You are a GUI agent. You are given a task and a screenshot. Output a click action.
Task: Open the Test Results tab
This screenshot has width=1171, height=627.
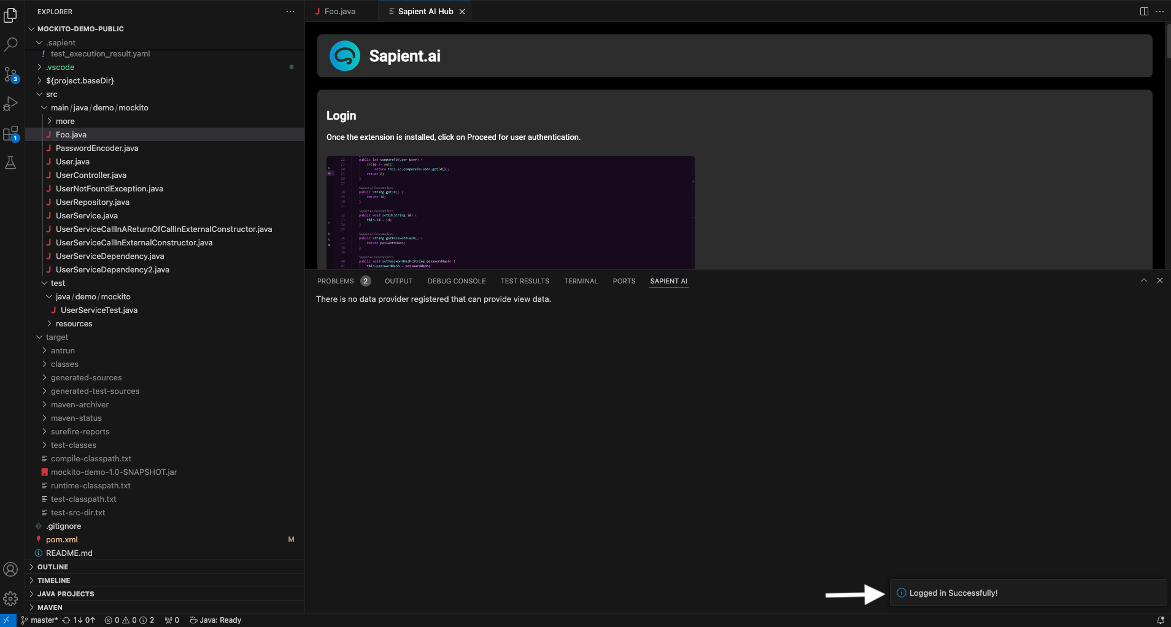click(x=525, y=281)
